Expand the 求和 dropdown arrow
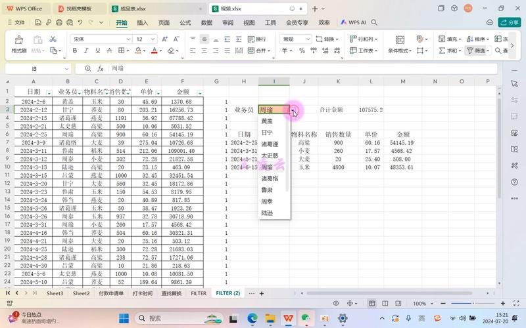Image resolution: width=526 pixels, height=328 pixels. 459,51
